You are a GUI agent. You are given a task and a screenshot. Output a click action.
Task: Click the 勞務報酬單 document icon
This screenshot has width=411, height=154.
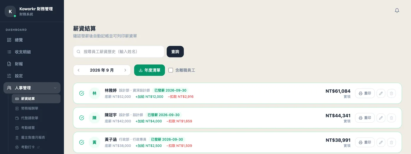click(x=17, y=108)
